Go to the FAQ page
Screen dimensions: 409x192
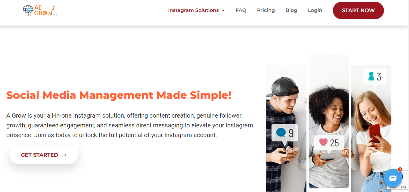coord(241,10)
